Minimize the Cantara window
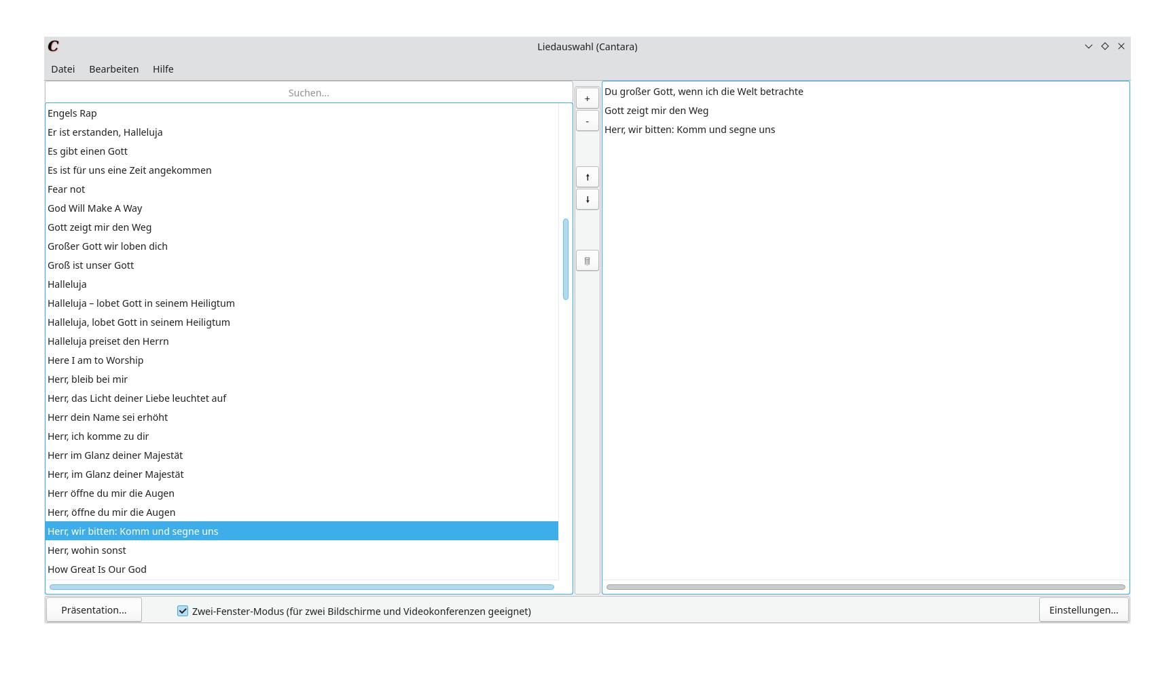Screen dimensions: 1175x676 click(1089, 46)
